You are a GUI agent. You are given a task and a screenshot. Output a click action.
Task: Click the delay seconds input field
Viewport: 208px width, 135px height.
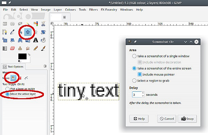coord(137,95)
